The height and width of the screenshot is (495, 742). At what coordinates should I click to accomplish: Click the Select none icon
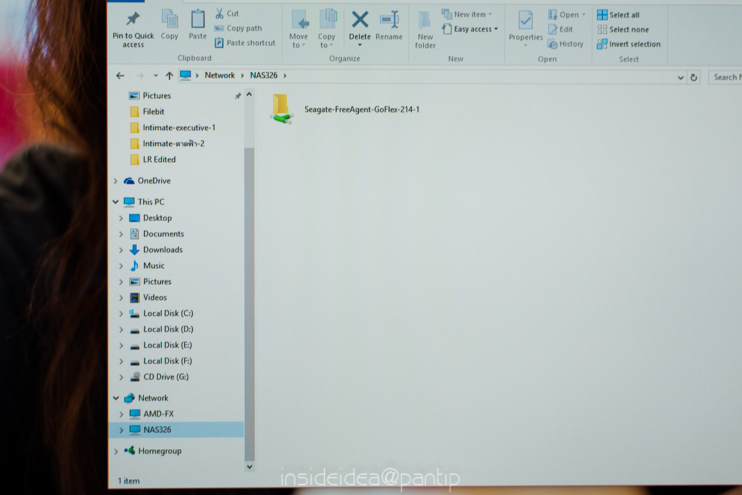[602, 29]
